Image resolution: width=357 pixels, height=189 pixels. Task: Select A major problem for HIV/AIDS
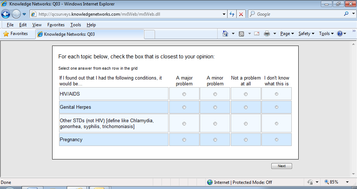point(184,94)
